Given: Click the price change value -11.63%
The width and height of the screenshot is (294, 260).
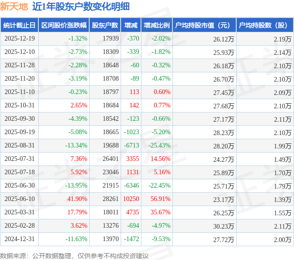Looking at the screenshot, I should coord(76,239).
